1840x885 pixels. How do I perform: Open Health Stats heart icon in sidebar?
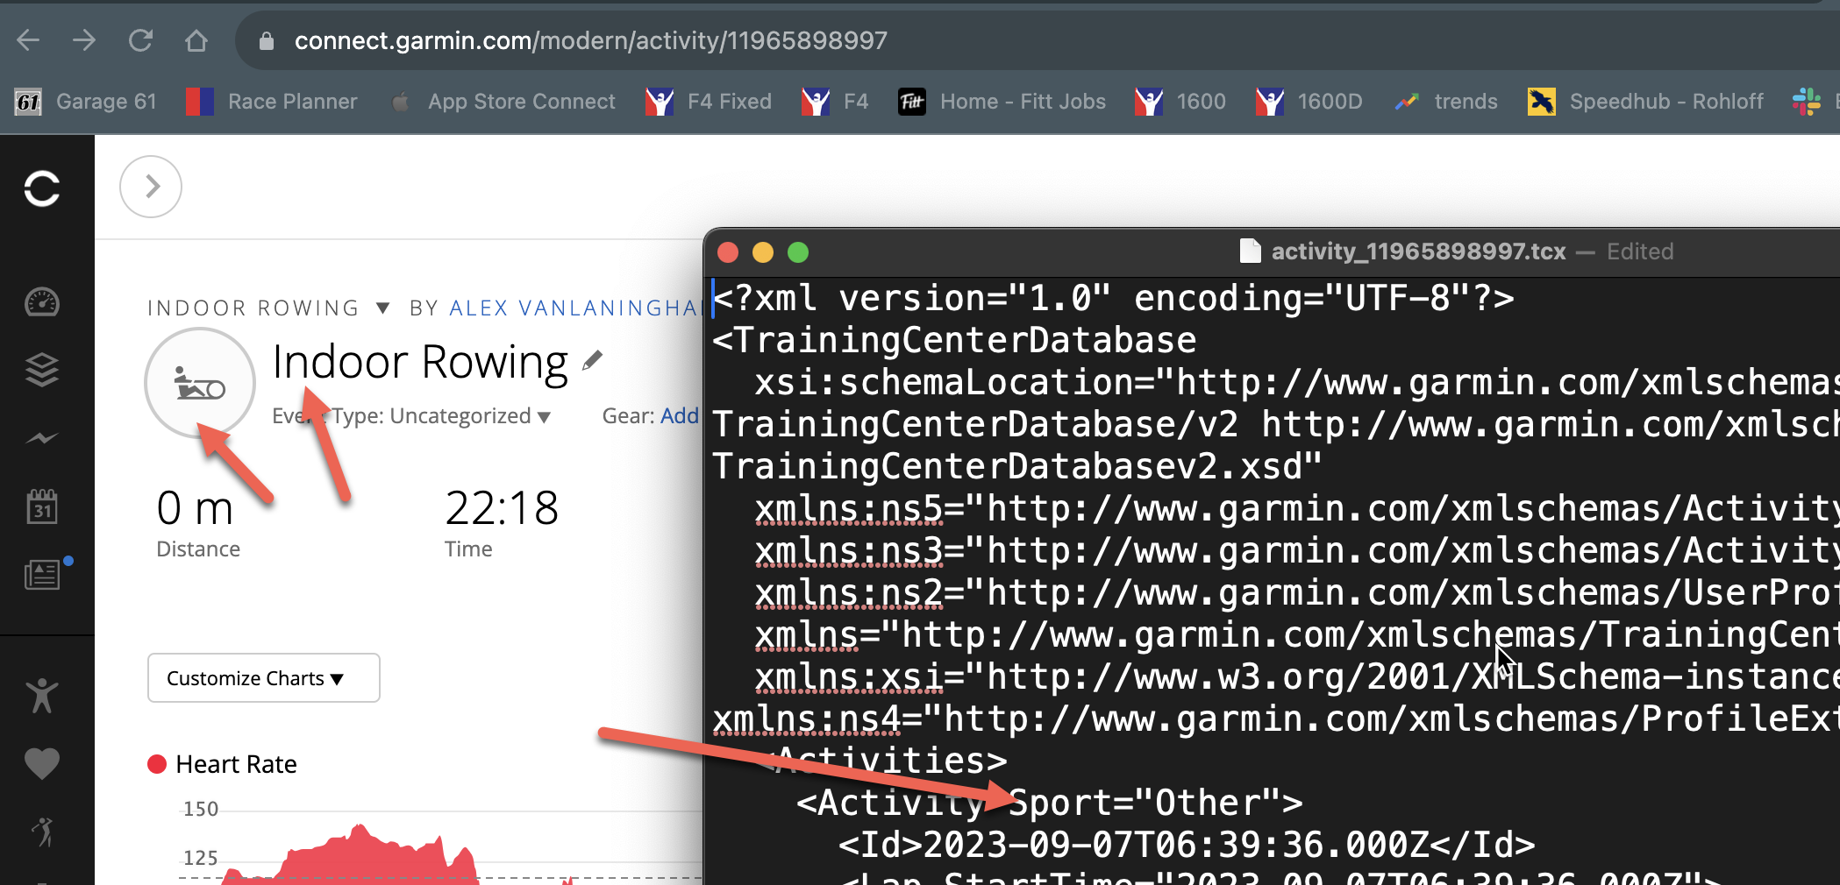coord(42,764)
